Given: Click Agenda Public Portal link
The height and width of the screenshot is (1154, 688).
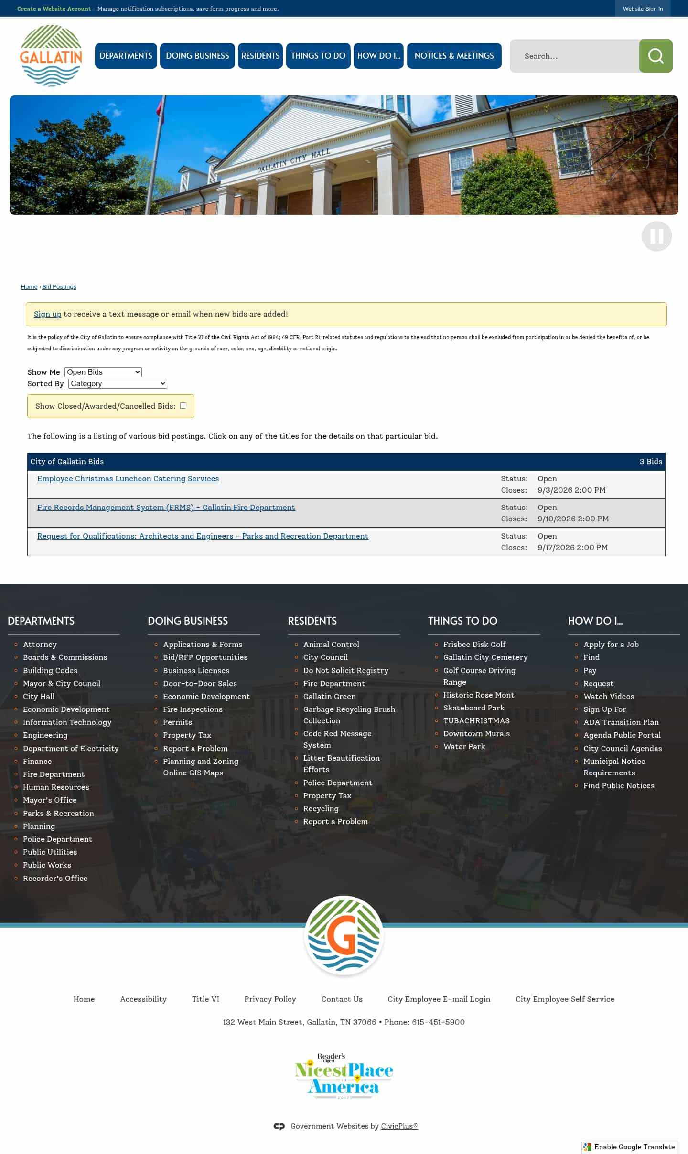Looking at the screenshot, I should pyautogui.click(x=622, y=735).
